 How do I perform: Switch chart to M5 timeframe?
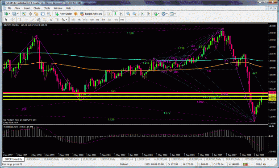(x=79, y=20)
